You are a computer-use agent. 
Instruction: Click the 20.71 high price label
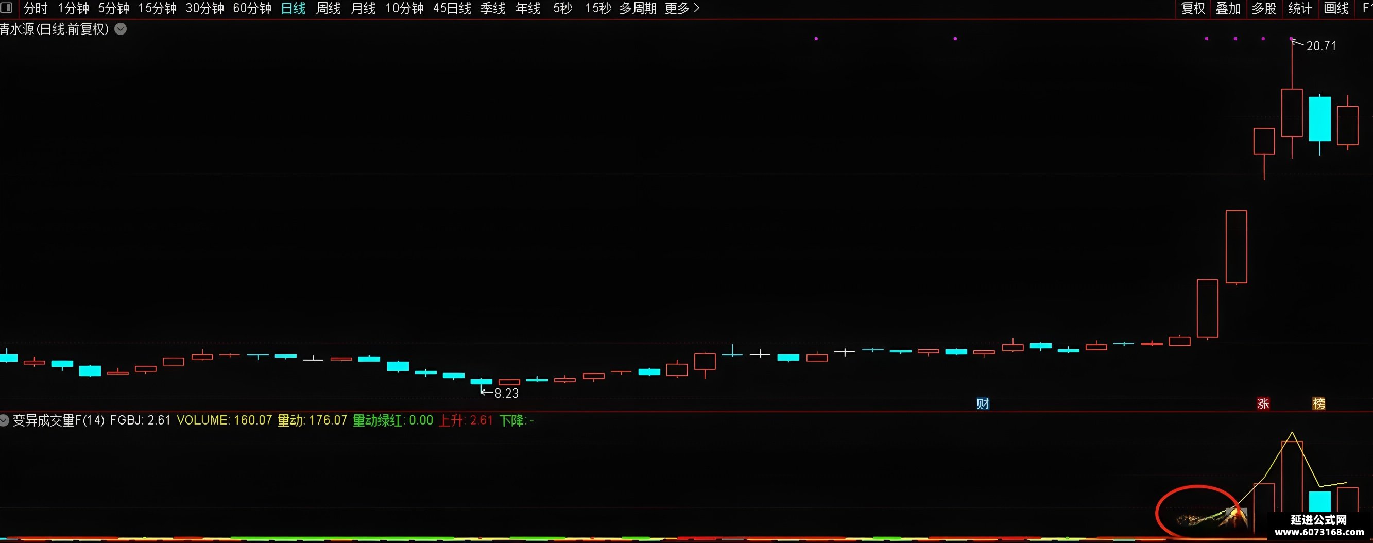pyautogui.click(x=1321, y=46)
